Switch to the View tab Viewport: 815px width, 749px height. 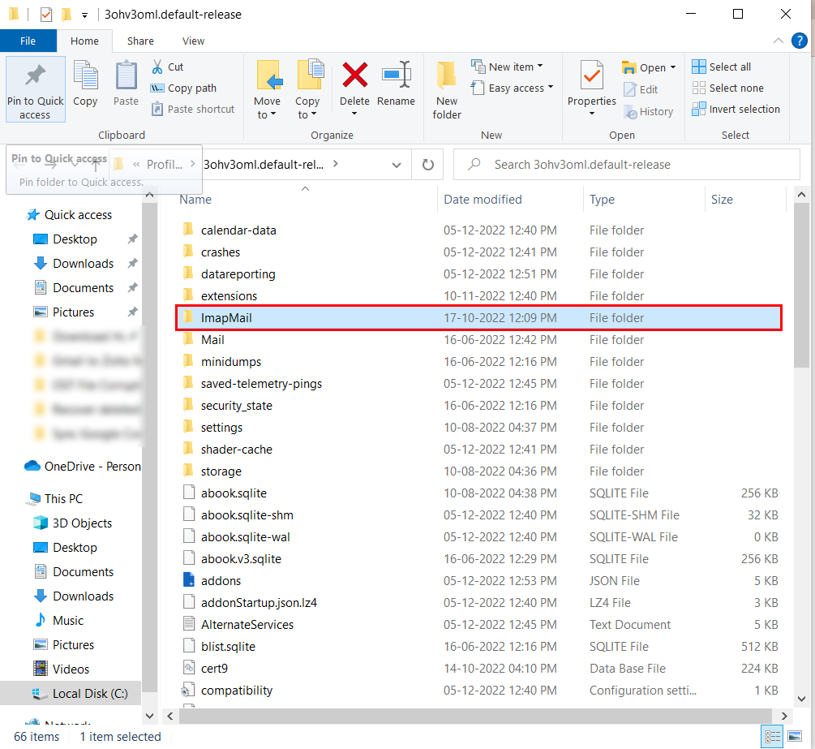click(x=192, y=41)
